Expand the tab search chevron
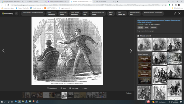This screenshot has height=104, width=184. tap(168, 1)
